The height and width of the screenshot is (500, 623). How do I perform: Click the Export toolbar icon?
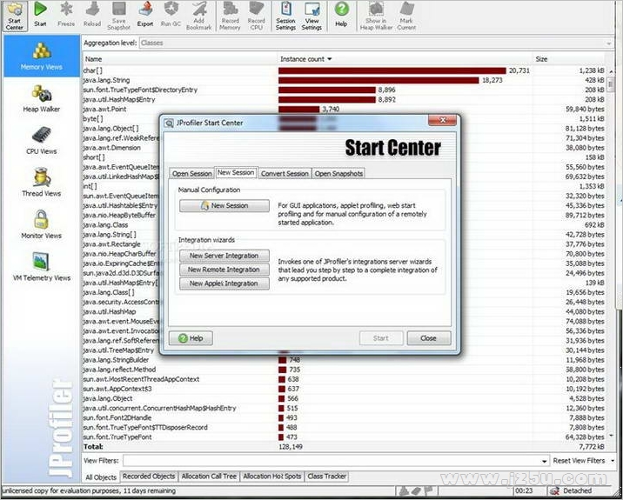click(145, 14)
